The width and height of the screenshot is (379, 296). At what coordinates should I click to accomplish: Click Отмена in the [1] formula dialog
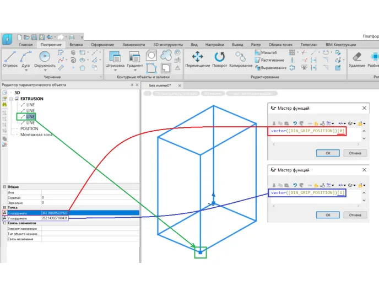(355, 215)
